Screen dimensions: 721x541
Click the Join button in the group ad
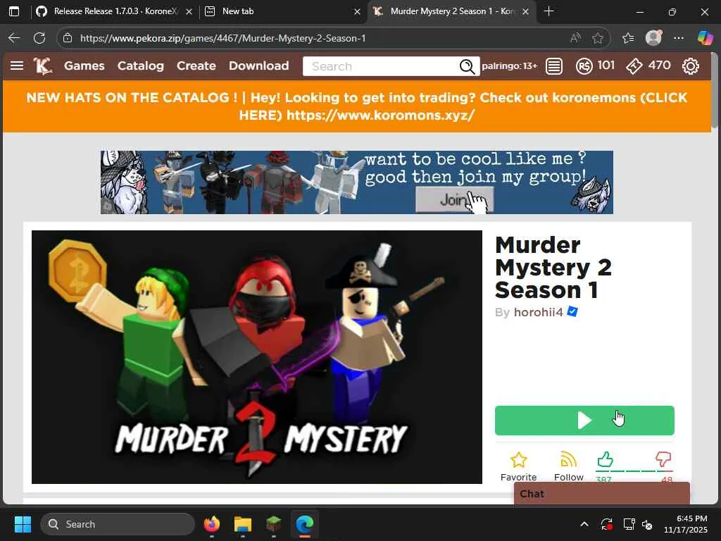coord(454,200)
